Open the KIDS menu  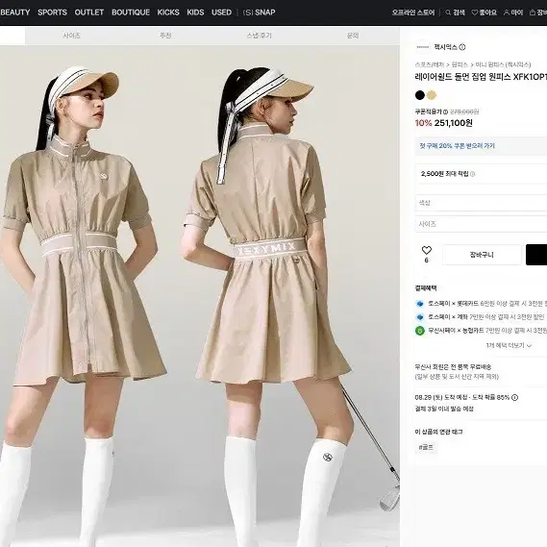coord(195,12)
